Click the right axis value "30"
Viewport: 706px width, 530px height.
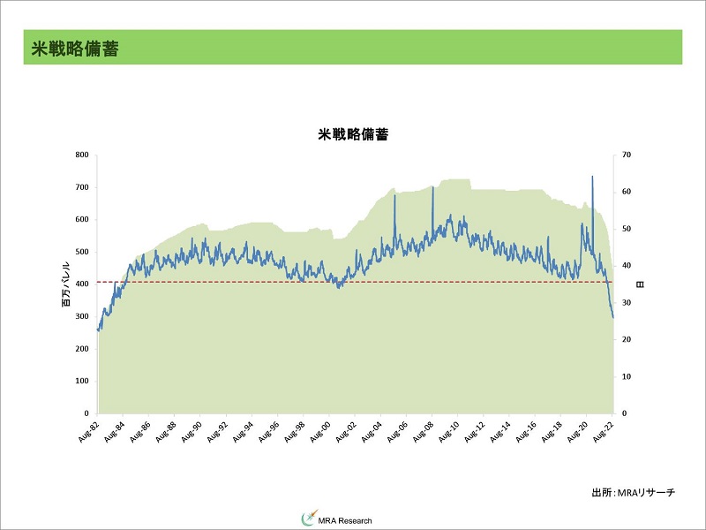(627, 302)
